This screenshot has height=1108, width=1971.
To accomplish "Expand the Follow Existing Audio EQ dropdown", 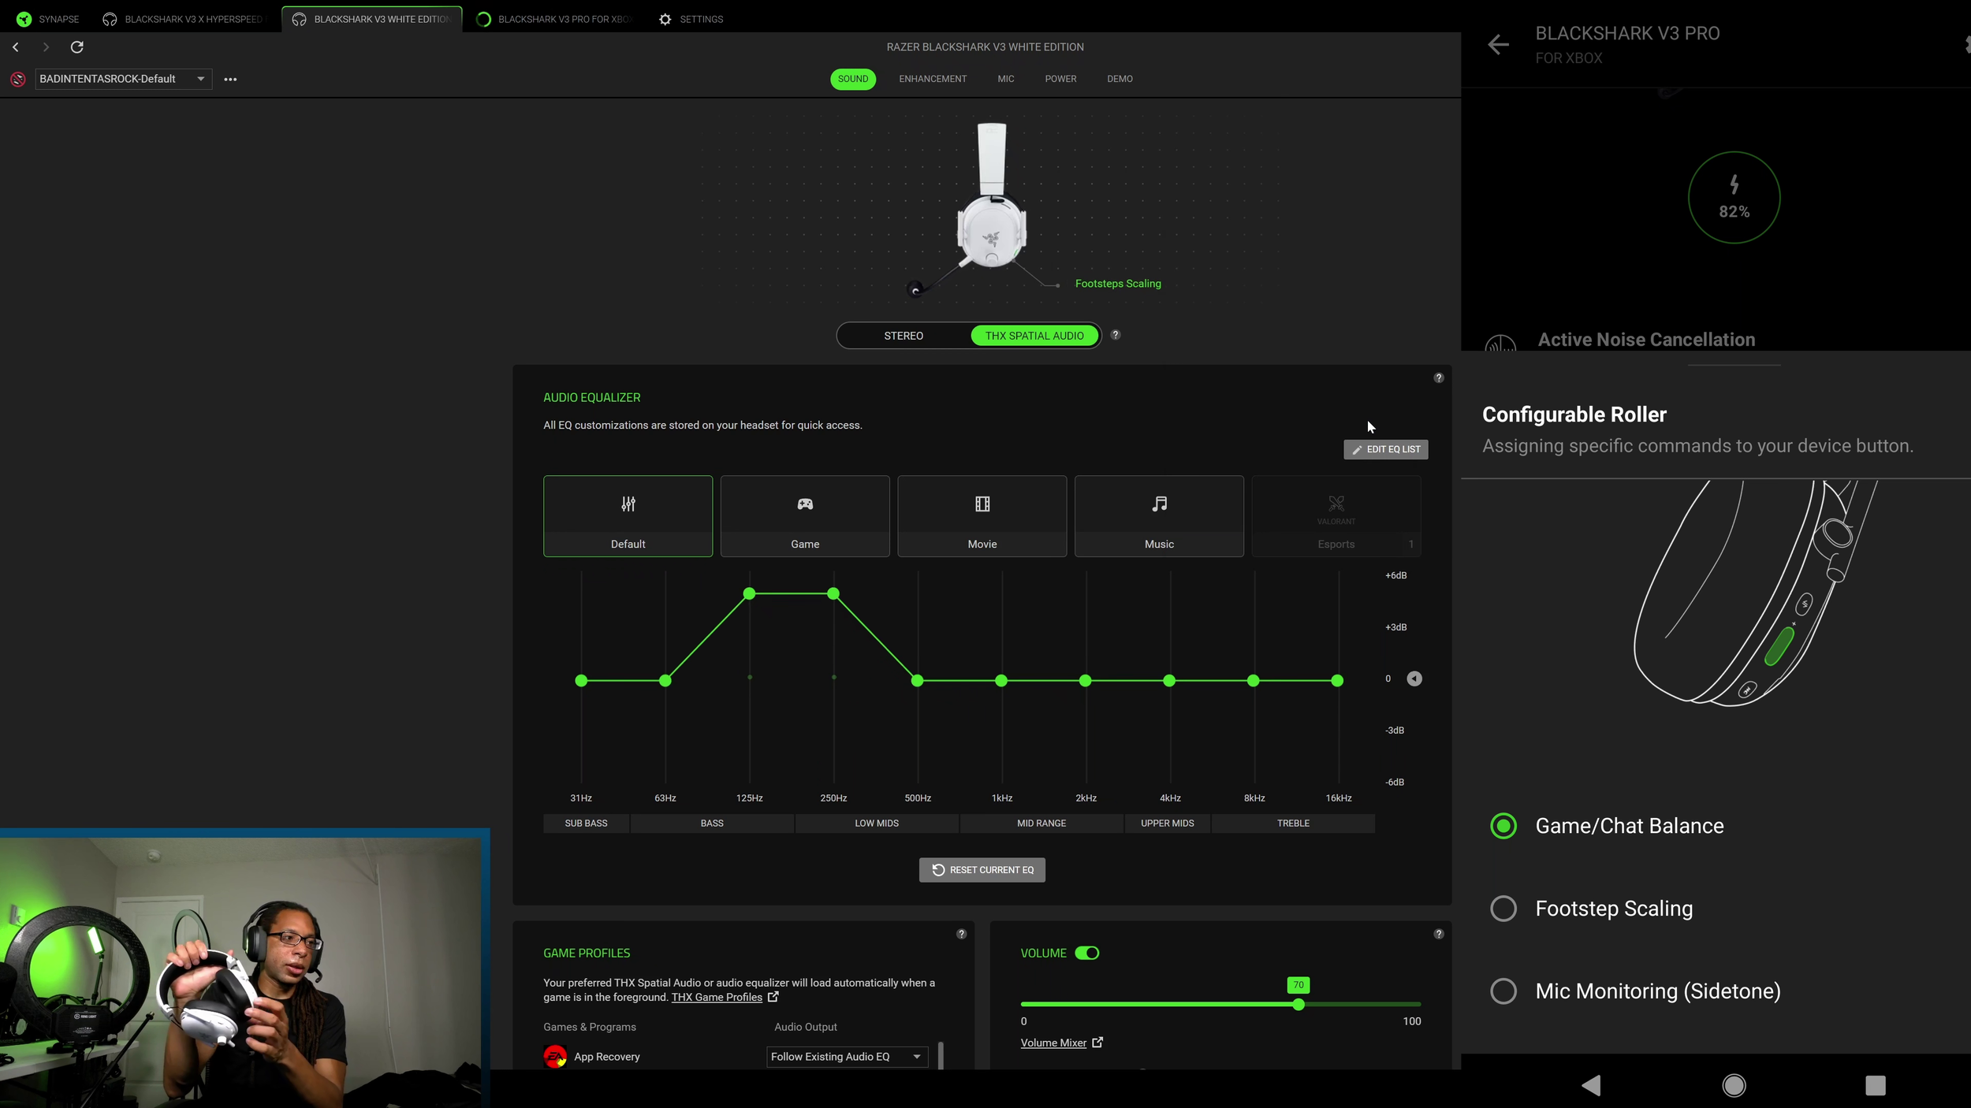I will (847, 1057).
